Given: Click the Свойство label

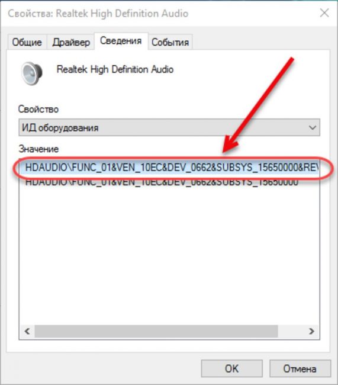Looking at the screenshot, I should [38, 109].
